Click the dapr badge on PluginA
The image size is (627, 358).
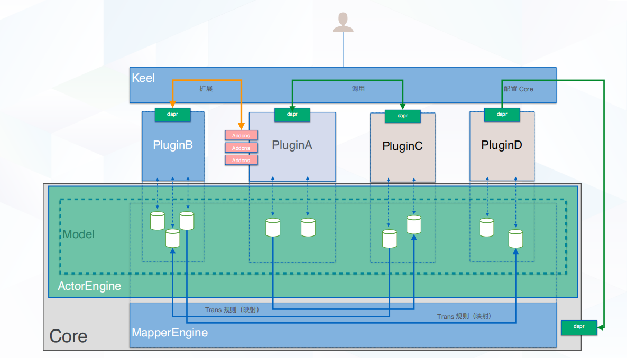click(x=292, y=114)
